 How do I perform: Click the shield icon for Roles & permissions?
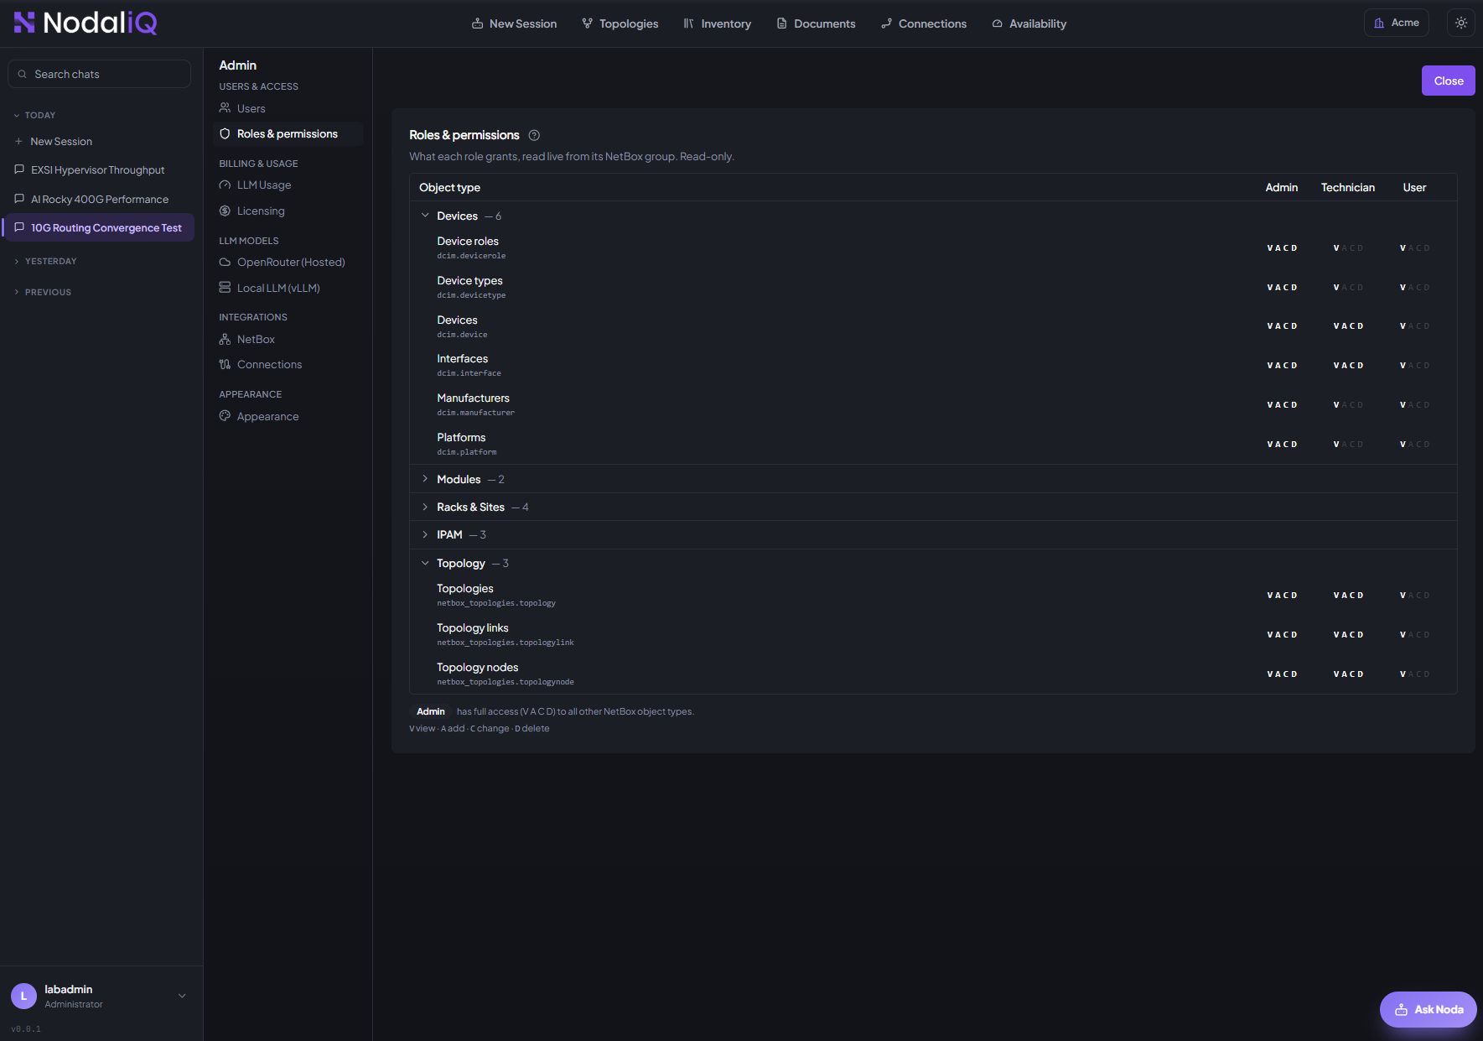pyautogui.click(x=225, y=133)
